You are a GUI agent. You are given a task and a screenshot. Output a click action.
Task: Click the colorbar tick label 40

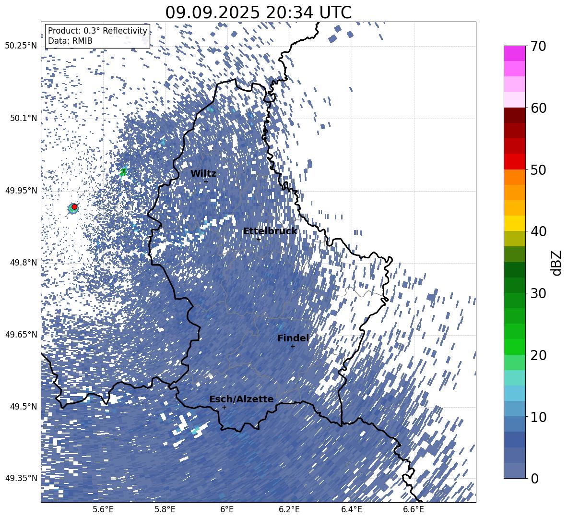(x=538, y=231)
